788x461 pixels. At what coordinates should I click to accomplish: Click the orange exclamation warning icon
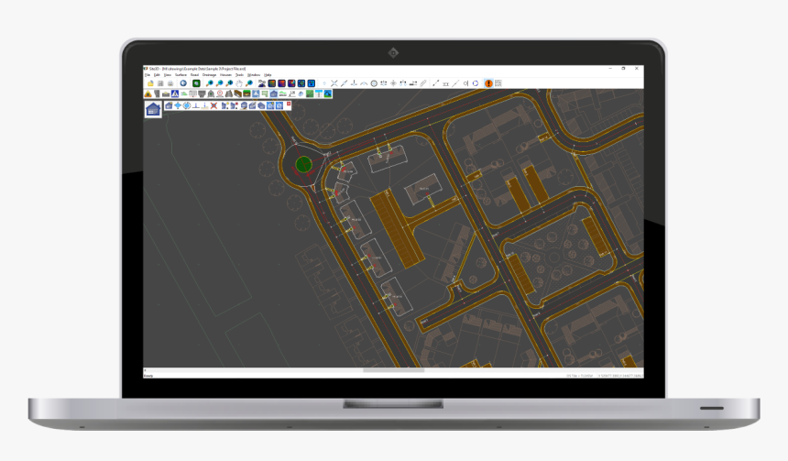[488, 83]
